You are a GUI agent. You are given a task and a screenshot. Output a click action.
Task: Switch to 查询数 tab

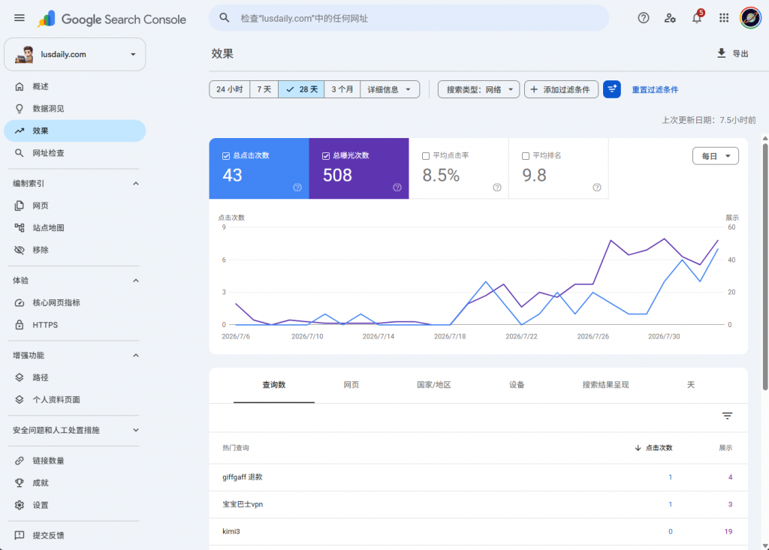pos(273,385)
